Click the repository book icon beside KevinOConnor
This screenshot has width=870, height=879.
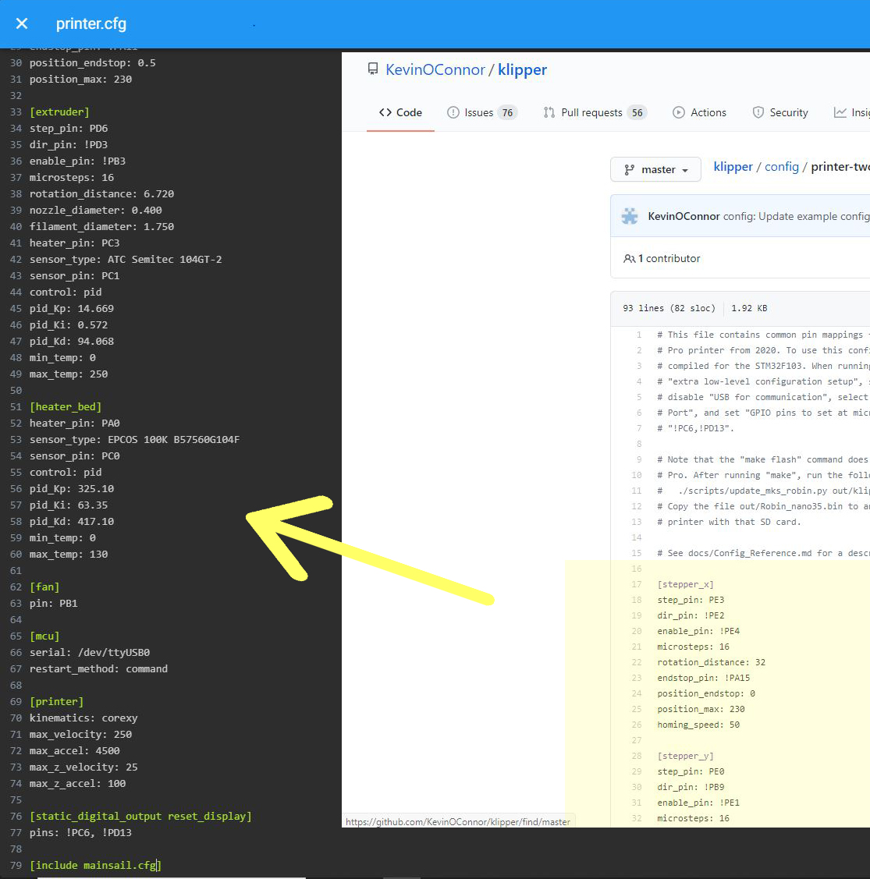click(373, 69)
